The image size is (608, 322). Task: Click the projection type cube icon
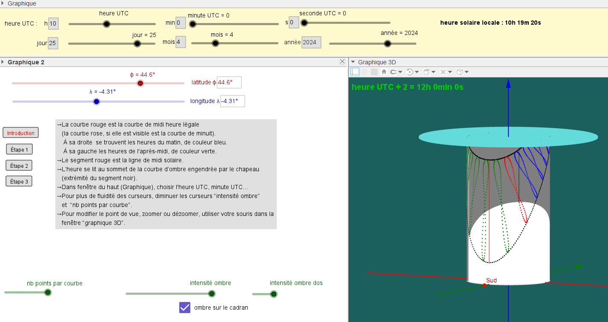click(460, 72)
